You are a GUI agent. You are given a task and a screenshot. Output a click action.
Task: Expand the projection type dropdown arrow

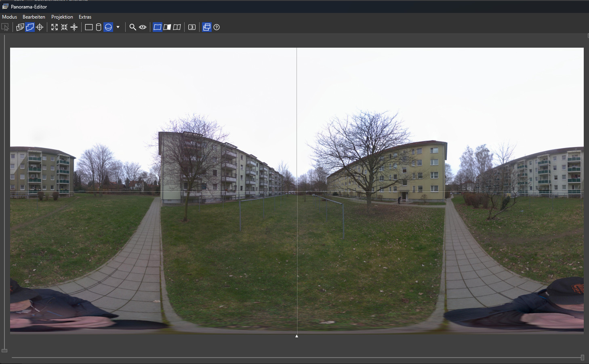(x=118, y=27)
